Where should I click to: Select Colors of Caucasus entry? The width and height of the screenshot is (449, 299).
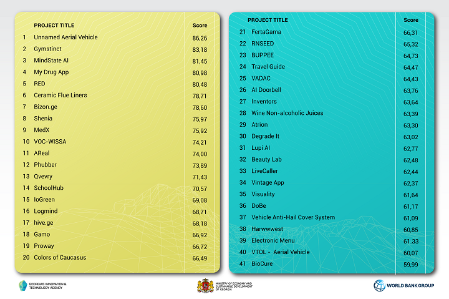tap(60, 257)
